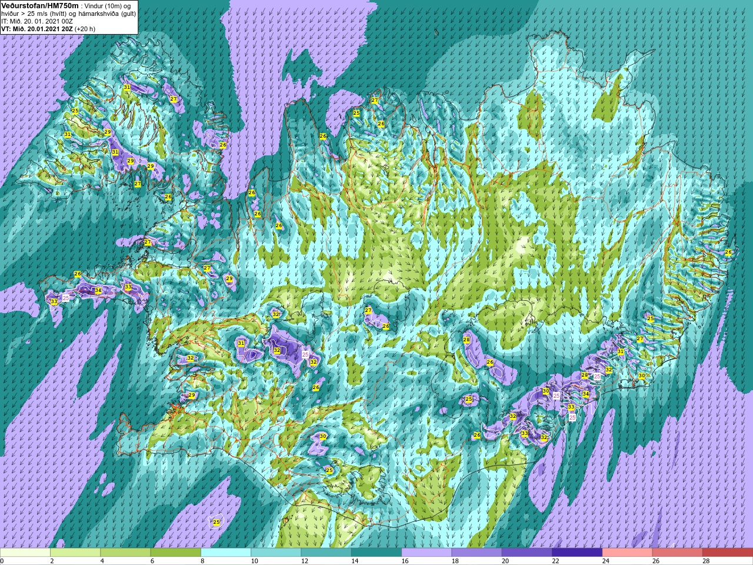Pick the 10–12 m/s turquoise legend swatch
This screenshot has height=565, width=753.
click(x=276, y=553)
